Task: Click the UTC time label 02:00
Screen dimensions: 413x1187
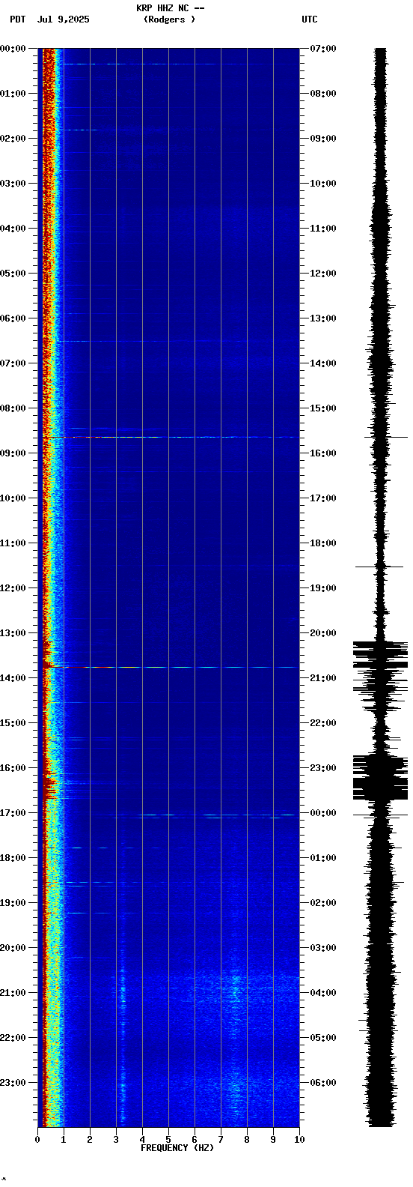Action: tap(323, 903)
